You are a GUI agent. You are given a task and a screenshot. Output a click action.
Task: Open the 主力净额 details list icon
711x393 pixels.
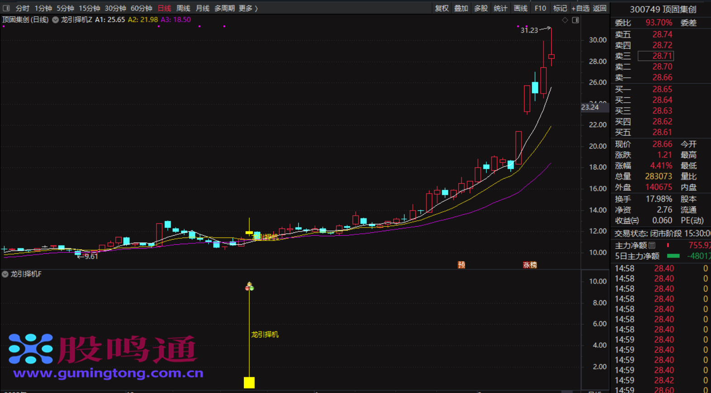pos(652,246)
